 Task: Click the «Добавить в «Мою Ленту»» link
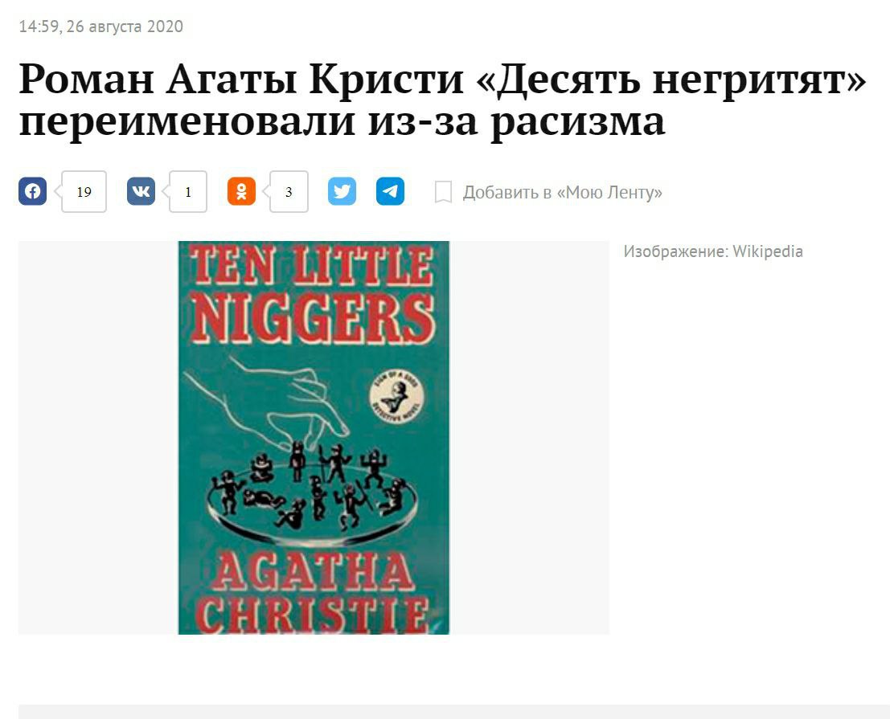(x=562, y=192)
